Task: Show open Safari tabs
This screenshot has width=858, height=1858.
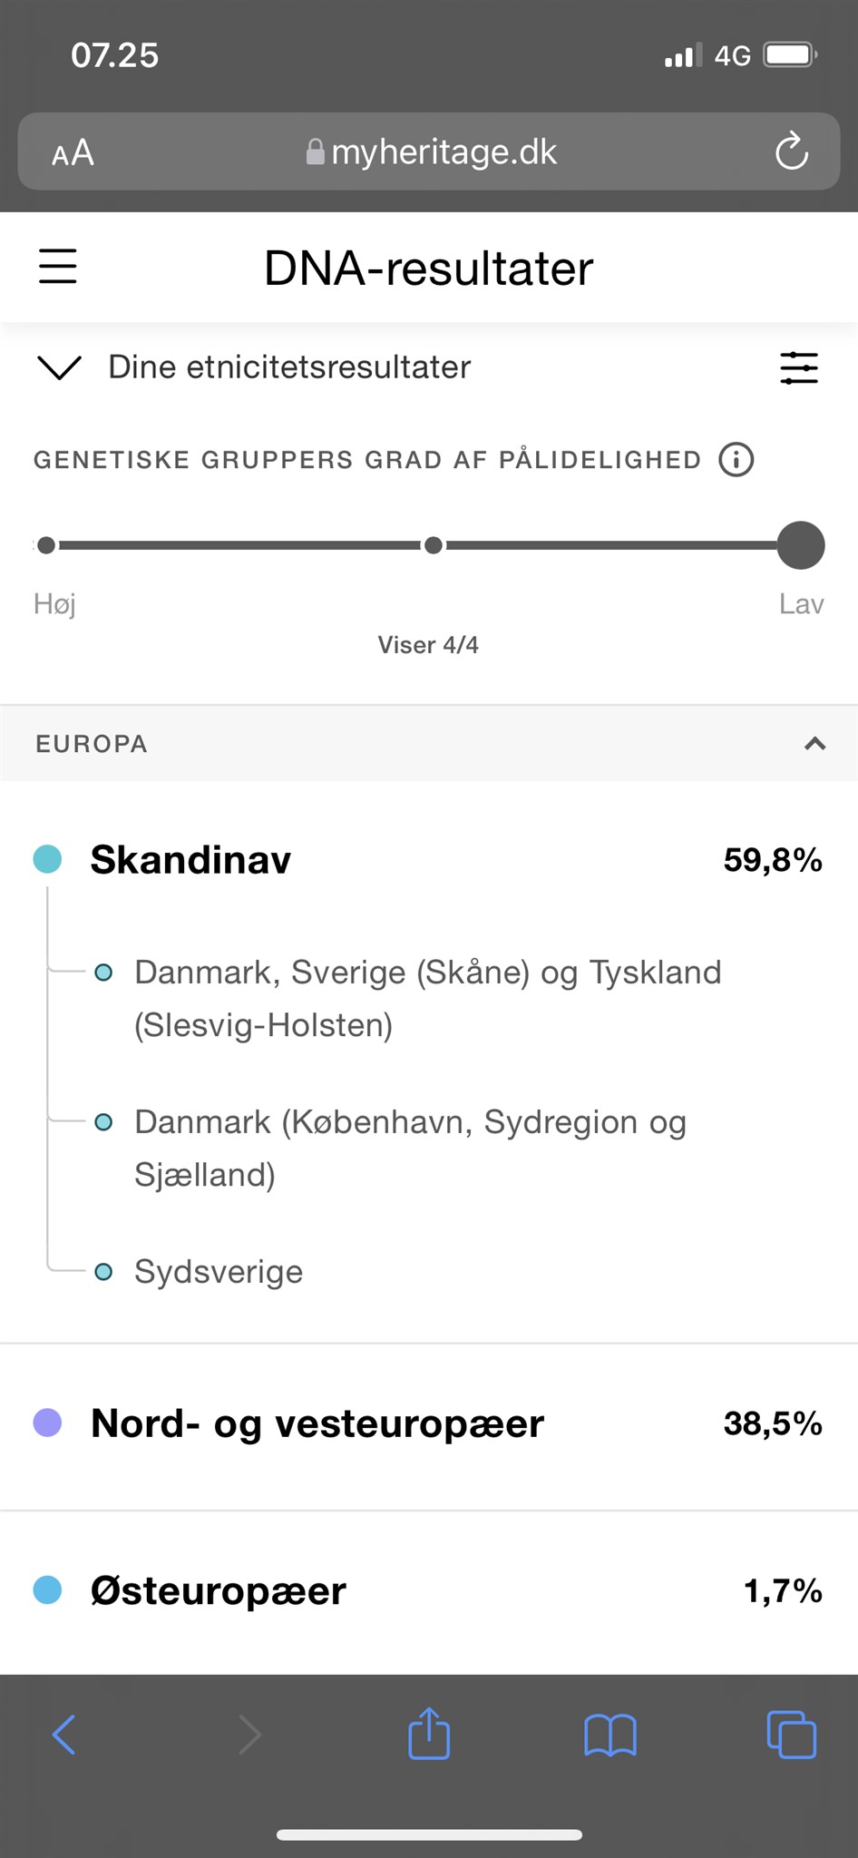Action: 791,1735
